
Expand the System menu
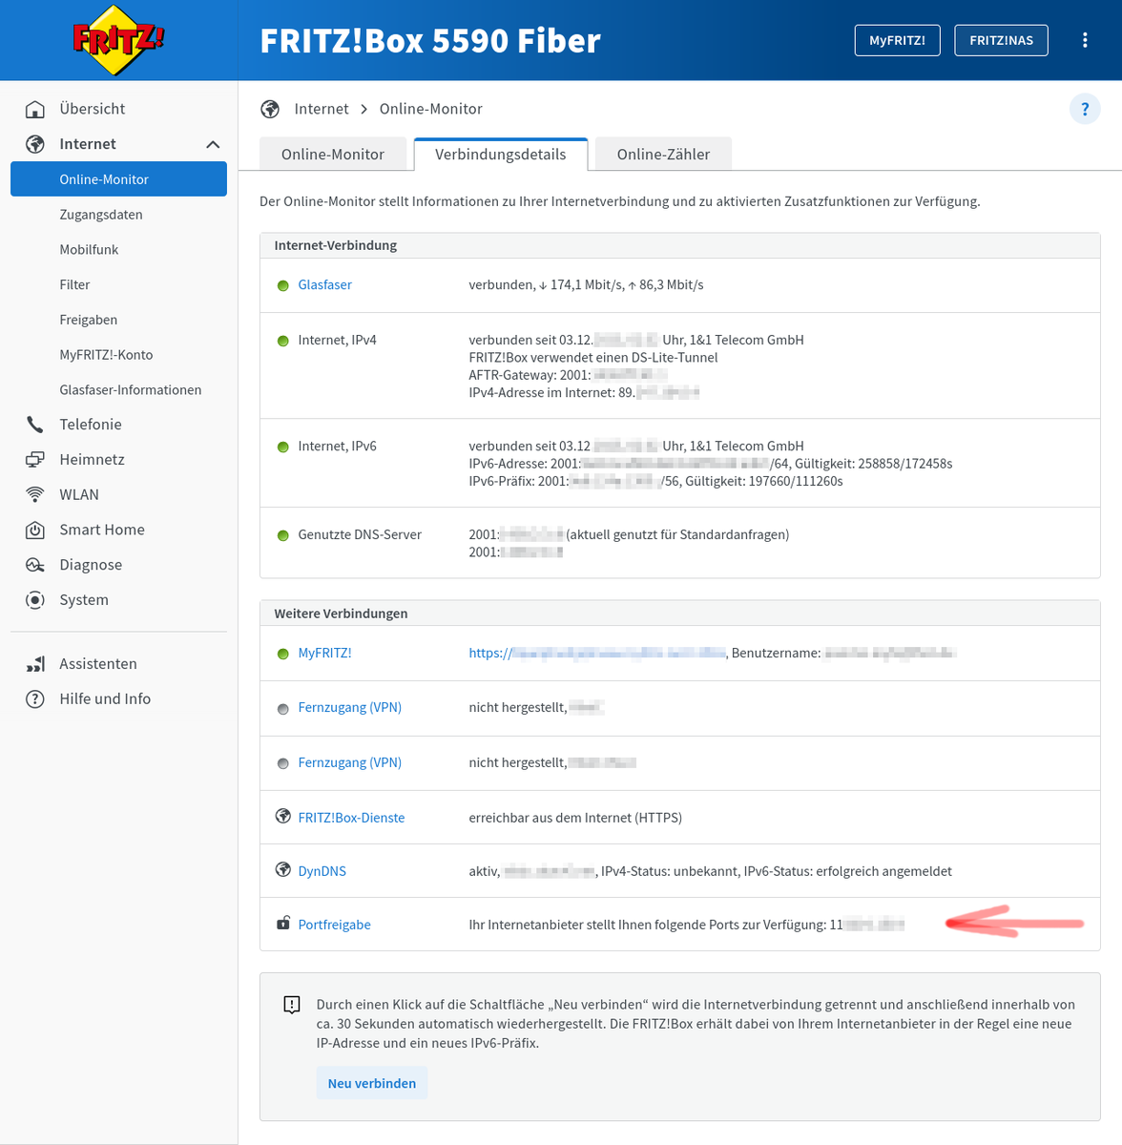pyautogui.click(x=84, y=600)
